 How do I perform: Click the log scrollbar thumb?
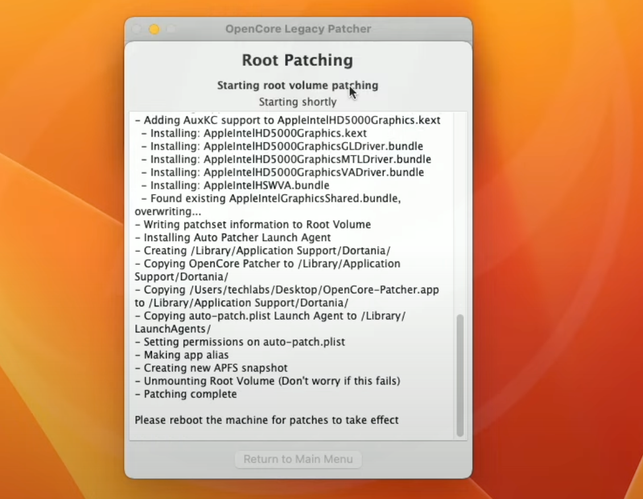(460, 375)
